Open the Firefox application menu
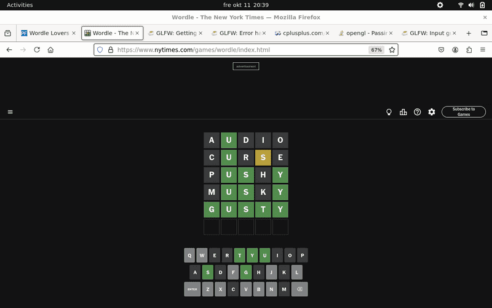This screenshot has height=308, width=492. [483, 50]
